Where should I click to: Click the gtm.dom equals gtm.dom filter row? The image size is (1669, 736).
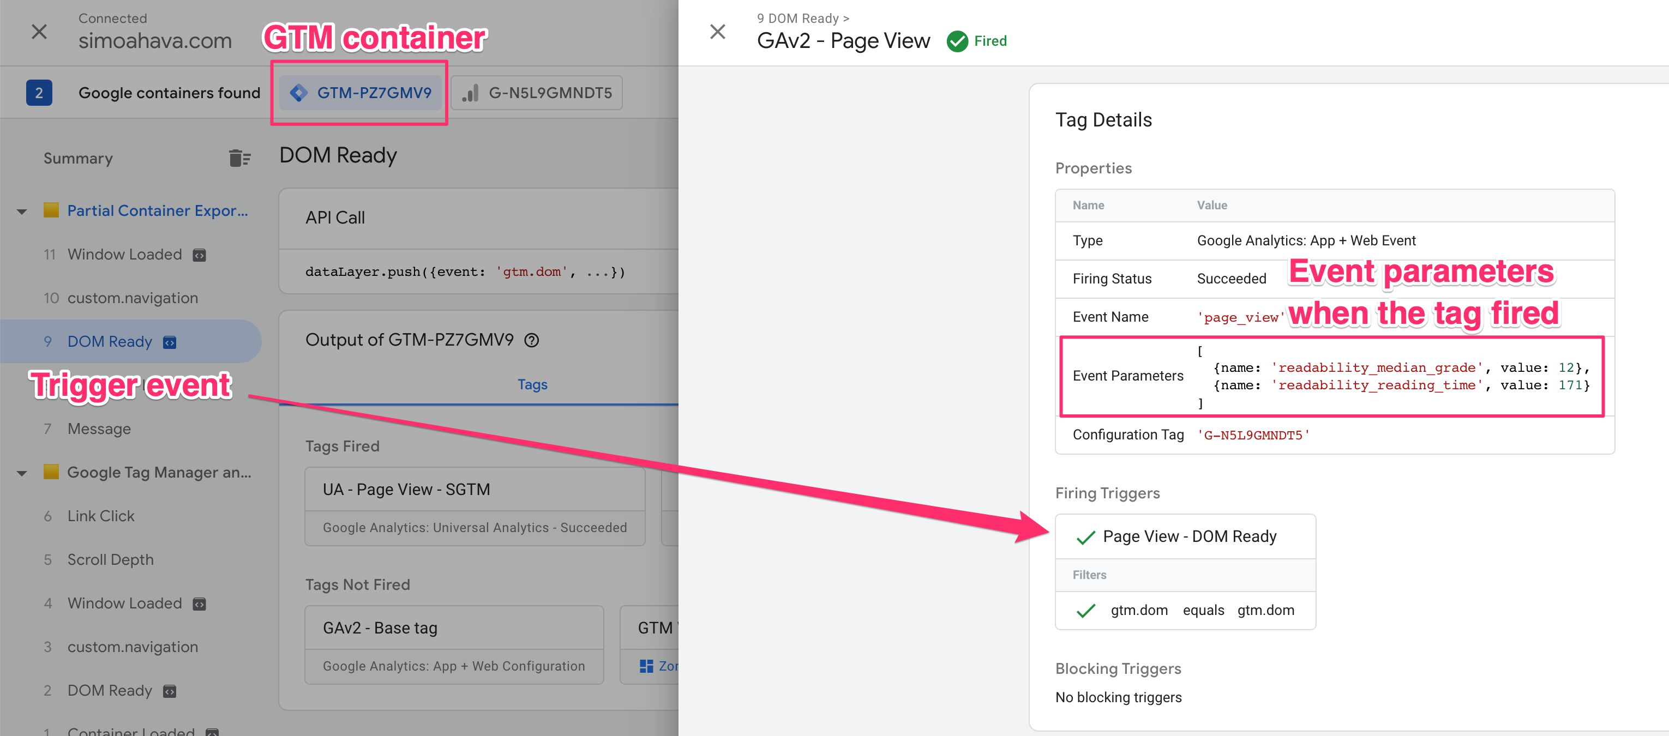click(1185, 610)
